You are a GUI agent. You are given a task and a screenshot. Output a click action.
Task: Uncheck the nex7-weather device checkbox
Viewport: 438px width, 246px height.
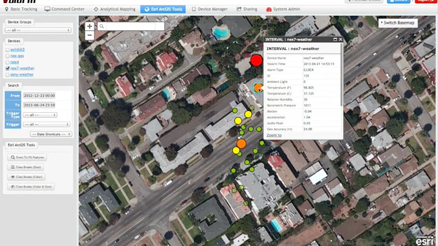(7, 68)
